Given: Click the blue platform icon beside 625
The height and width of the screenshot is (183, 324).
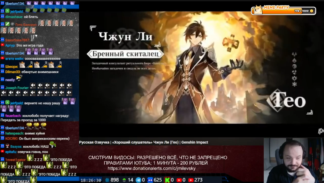Looking at the screenshot, I should click(150, 180).
